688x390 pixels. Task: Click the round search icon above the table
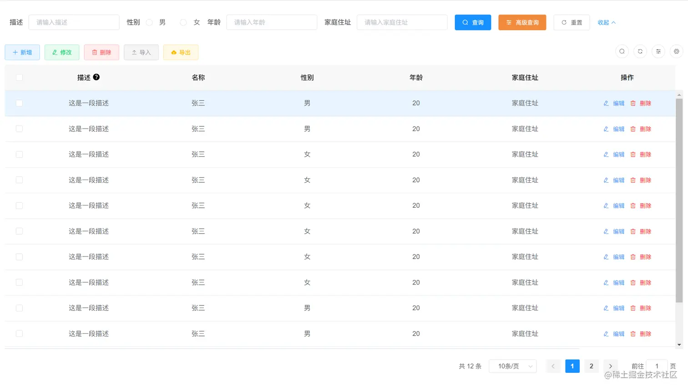click(622, 51)
